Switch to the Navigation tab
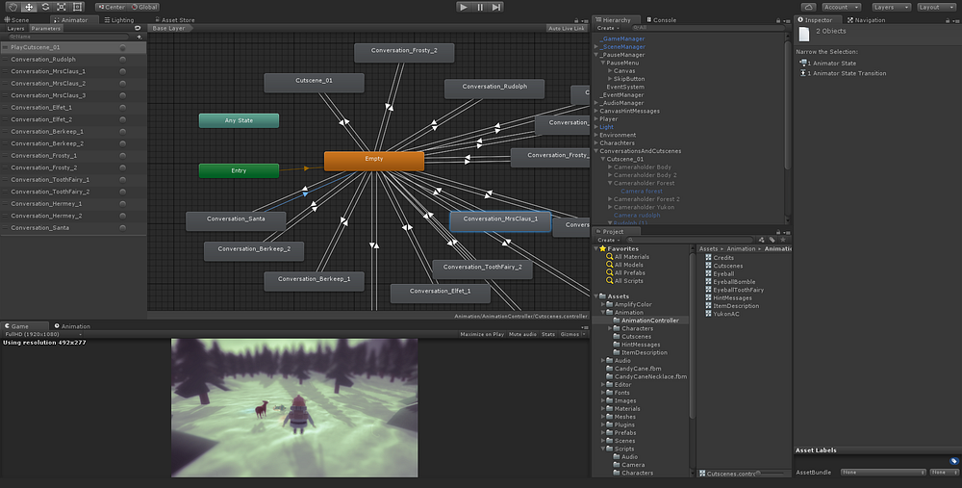The height and width of the screenshot is (488, 962). click(x=867, y=19)
